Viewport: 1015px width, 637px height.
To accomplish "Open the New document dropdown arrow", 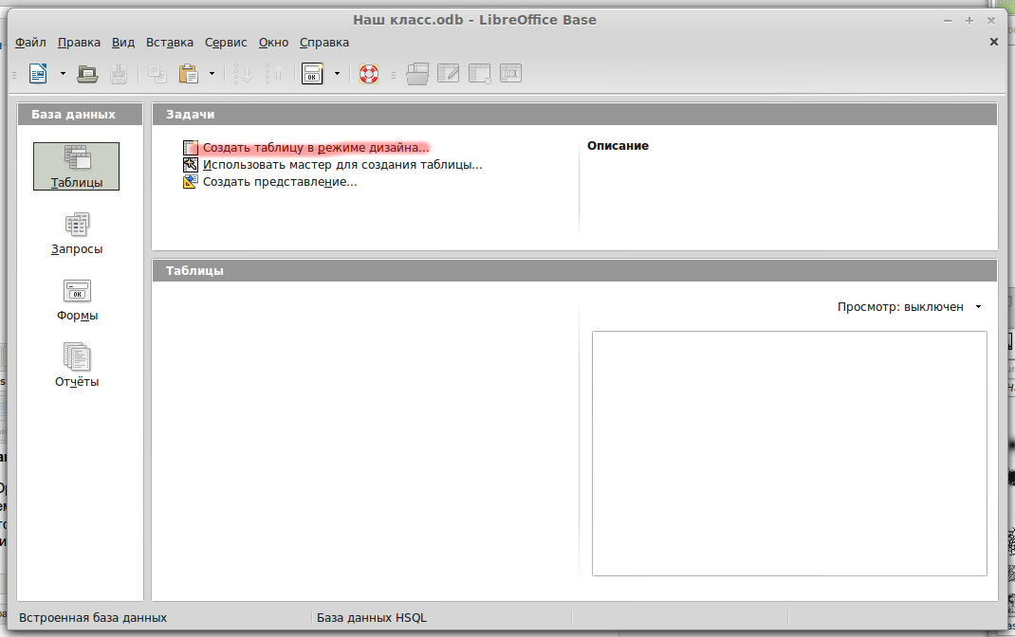I will coord(63,74).
